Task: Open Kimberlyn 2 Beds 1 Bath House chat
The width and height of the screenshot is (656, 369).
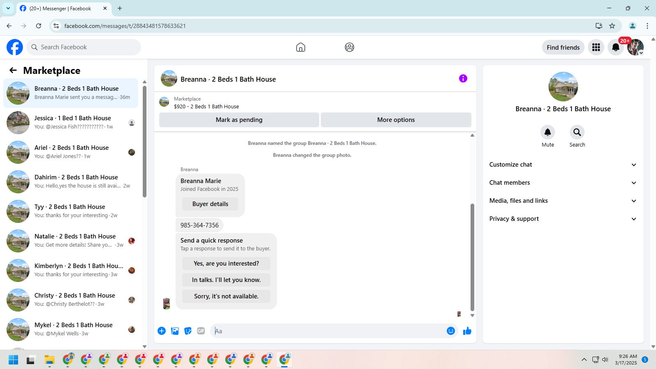Action: (71, 270)
